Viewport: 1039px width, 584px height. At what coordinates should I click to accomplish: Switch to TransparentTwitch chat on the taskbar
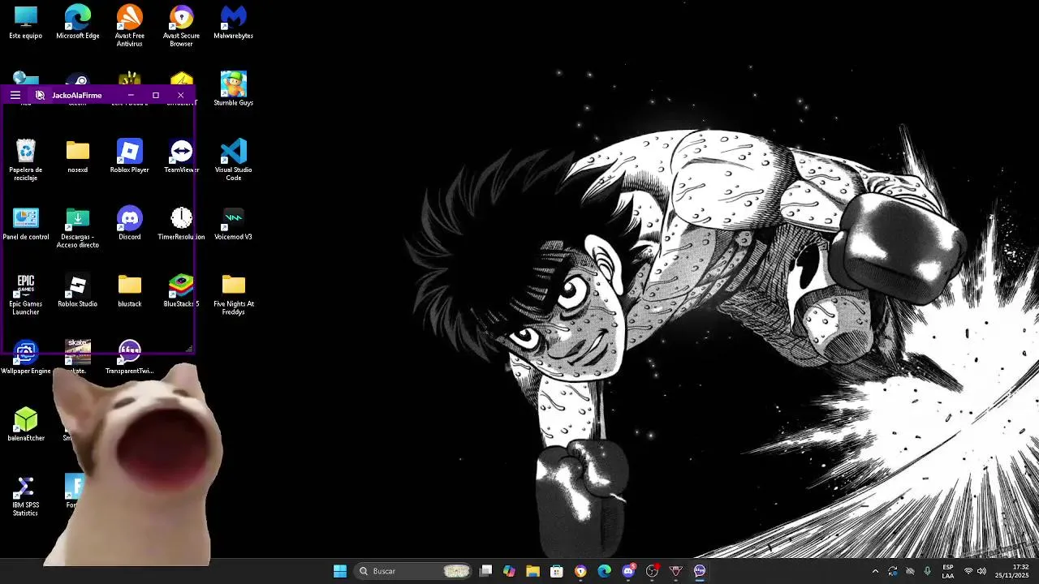(700, 571)
